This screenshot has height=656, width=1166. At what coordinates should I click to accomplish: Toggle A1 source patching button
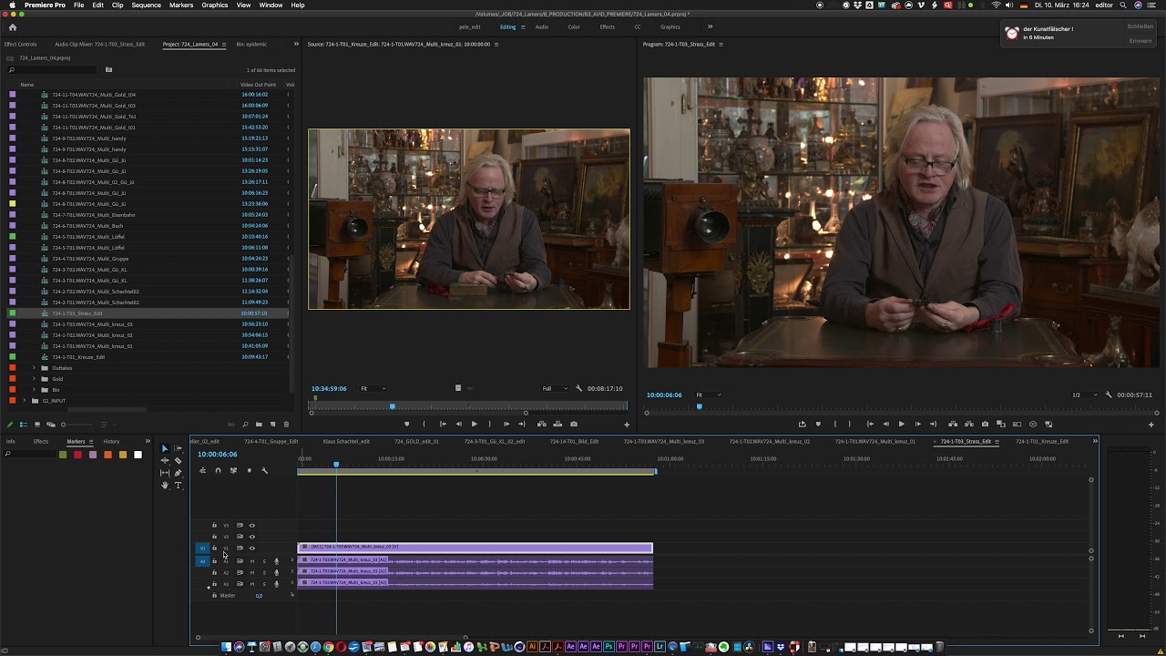point(202,561)
